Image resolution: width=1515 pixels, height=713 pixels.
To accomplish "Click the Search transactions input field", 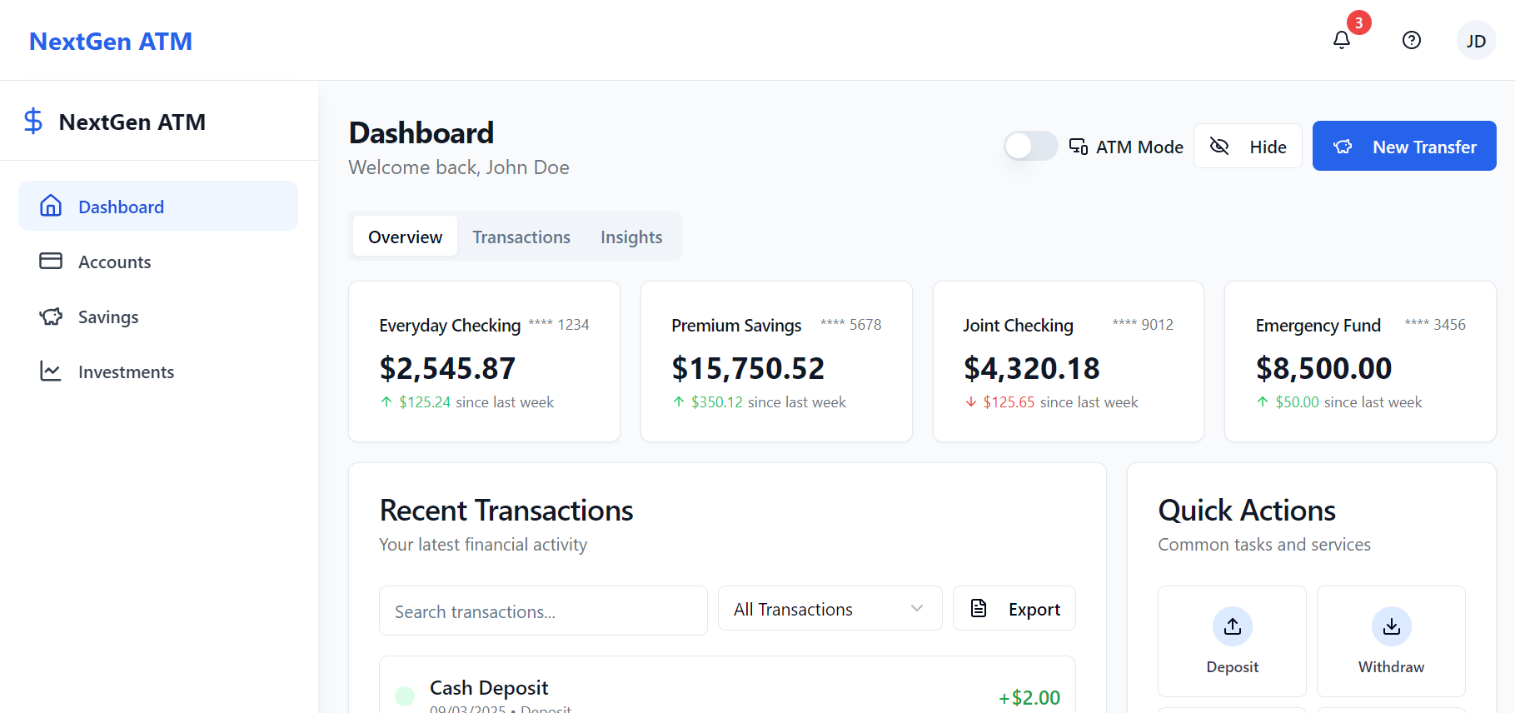I will coord(543,611).
